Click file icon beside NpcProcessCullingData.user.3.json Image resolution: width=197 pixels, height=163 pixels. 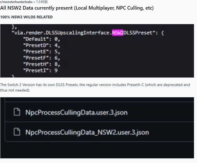tap(17, 113)
